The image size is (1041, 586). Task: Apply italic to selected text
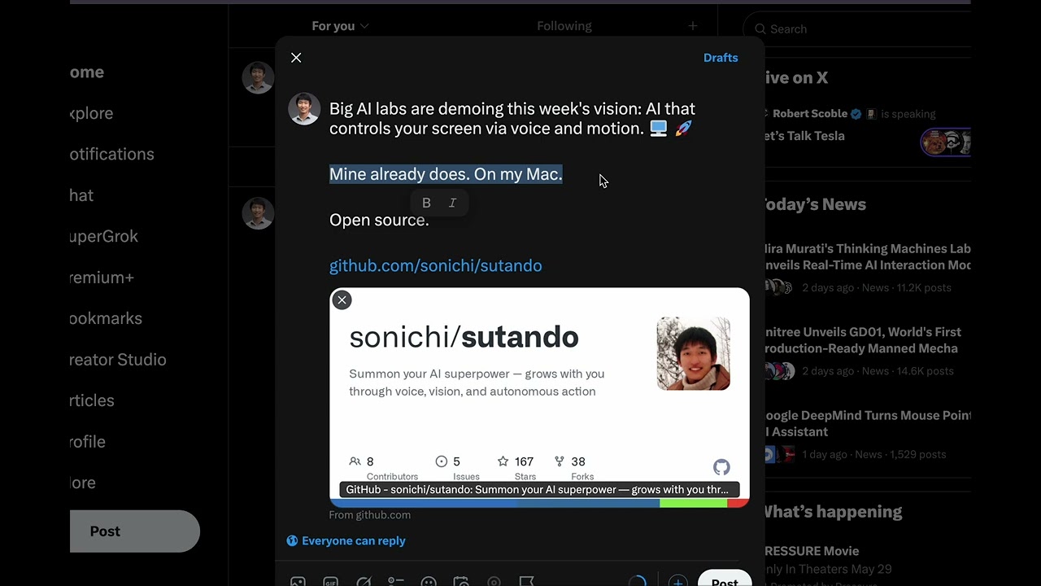click(453, 203)
